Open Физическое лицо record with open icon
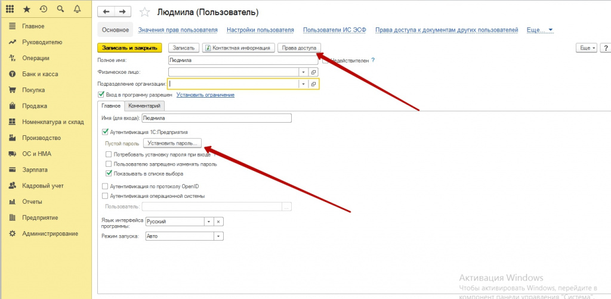611x299 pixels. (314, 72)
